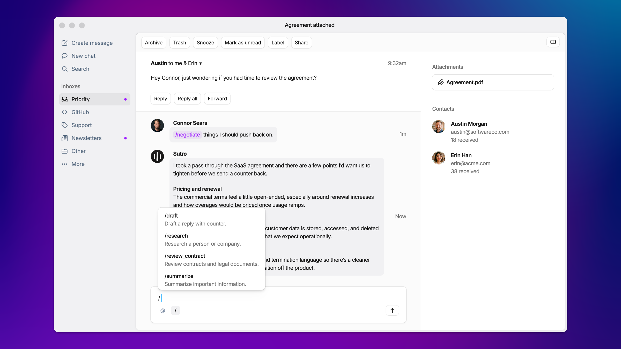621x349 pixels.
Task: Open the GitHub inbox
Action: 80,112
